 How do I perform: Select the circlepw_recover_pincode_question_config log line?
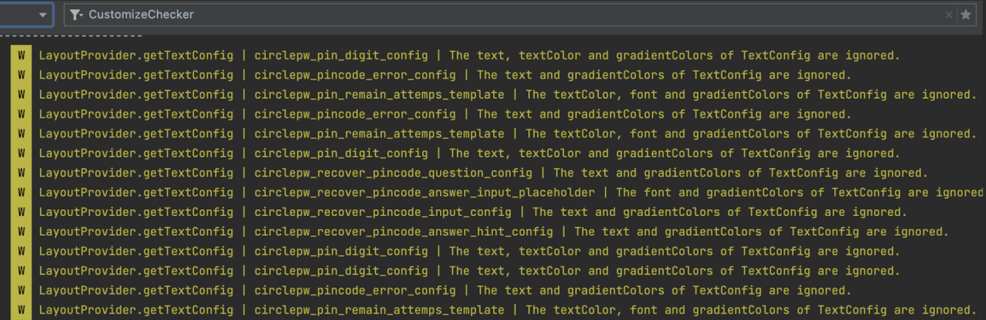click(x=483, y=173)
